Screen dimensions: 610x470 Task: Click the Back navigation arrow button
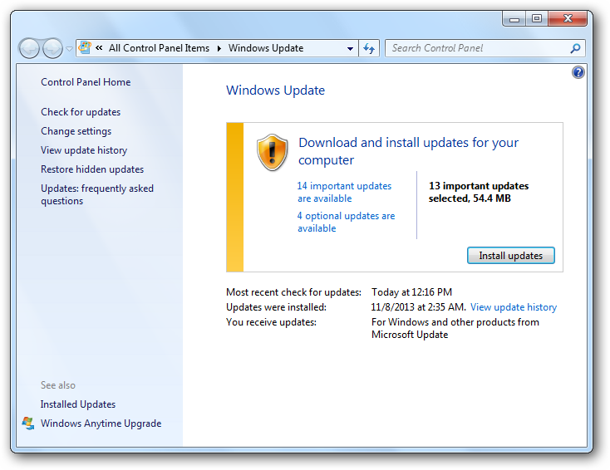click(29, 48)
